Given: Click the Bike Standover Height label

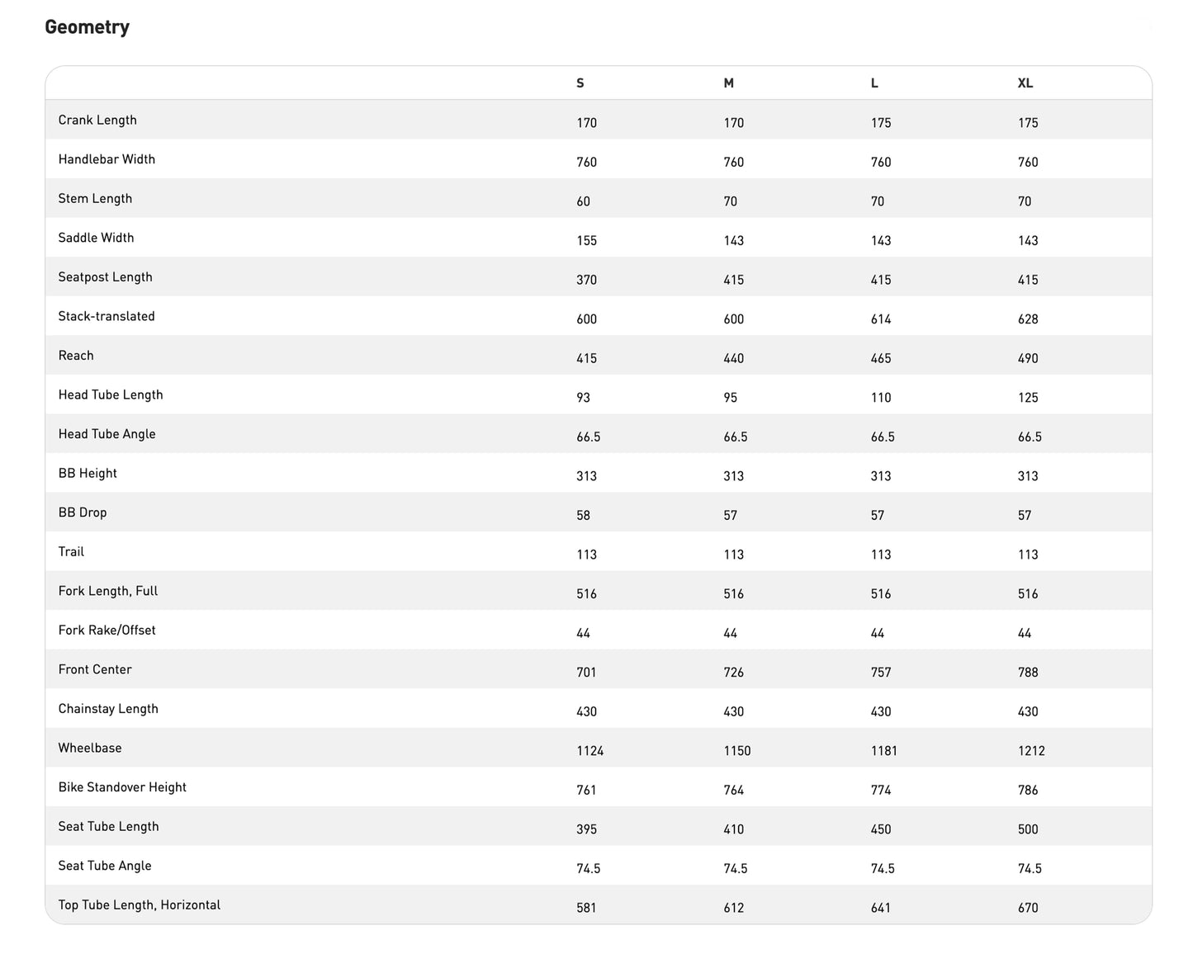Looking at the screenshot, I should click(x=122, y=787).
